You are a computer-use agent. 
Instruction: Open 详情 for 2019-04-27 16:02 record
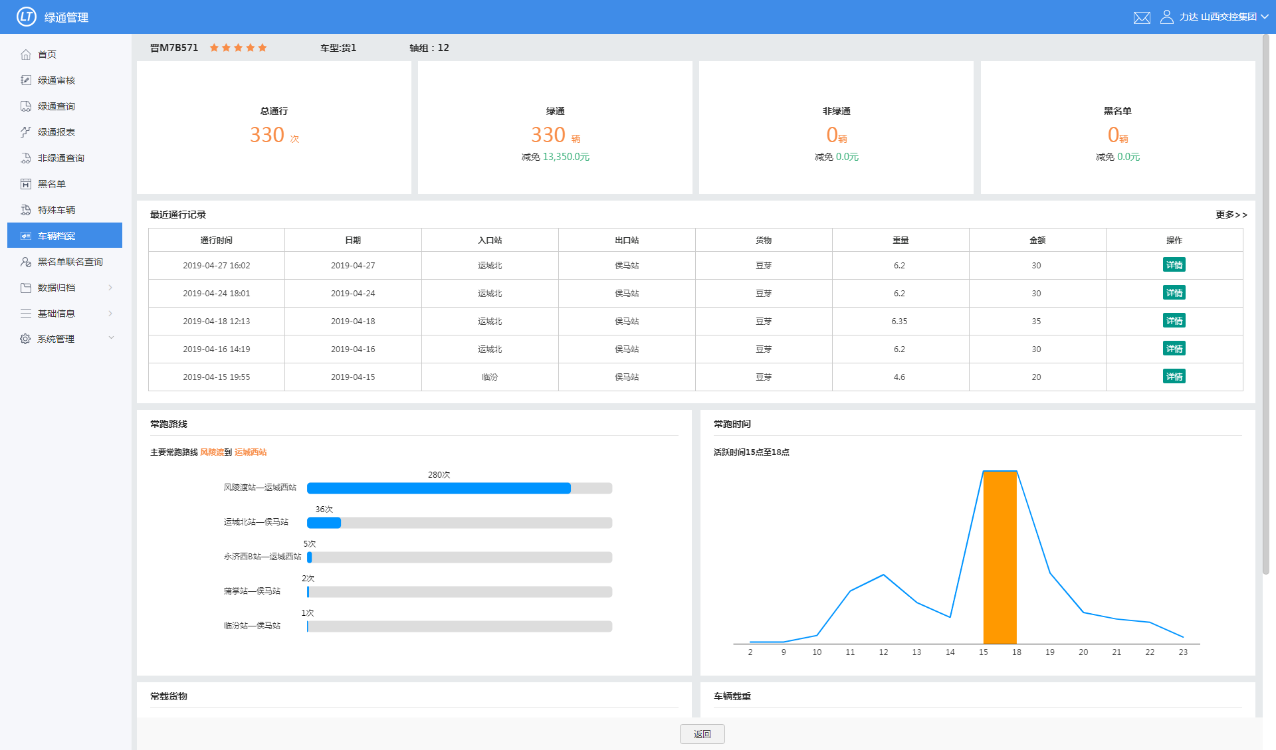(x=1174, y=265)
